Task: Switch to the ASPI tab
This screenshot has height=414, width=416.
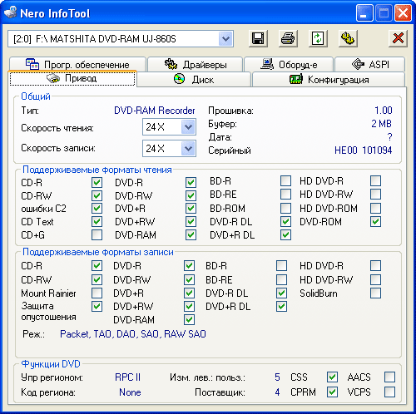Action: (370, 65)
